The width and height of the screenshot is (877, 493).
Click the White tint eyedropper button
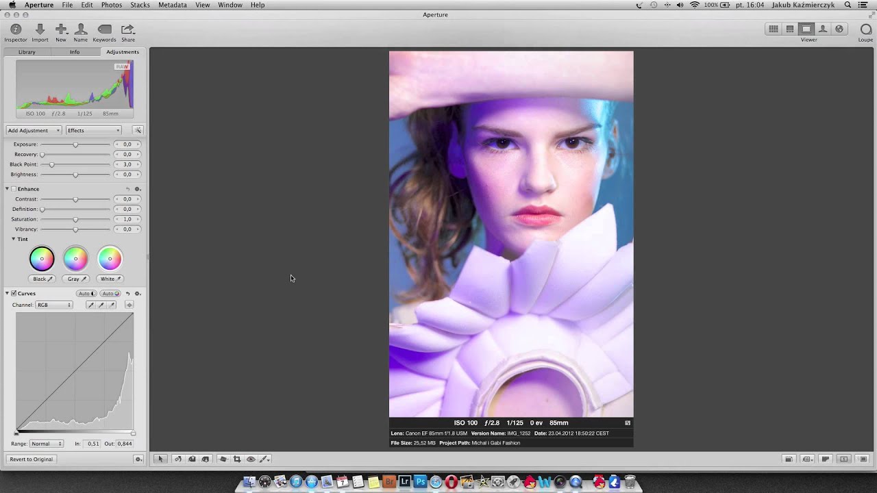(110, 279)
